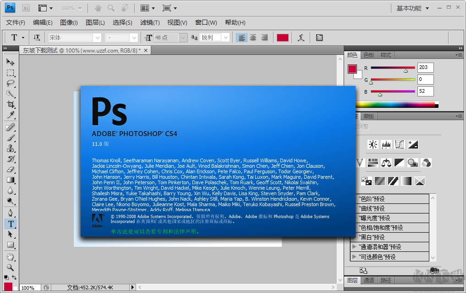Create a Levels adjustment from the adjustments panel
The image size is (466, 293).
(386, 144)
